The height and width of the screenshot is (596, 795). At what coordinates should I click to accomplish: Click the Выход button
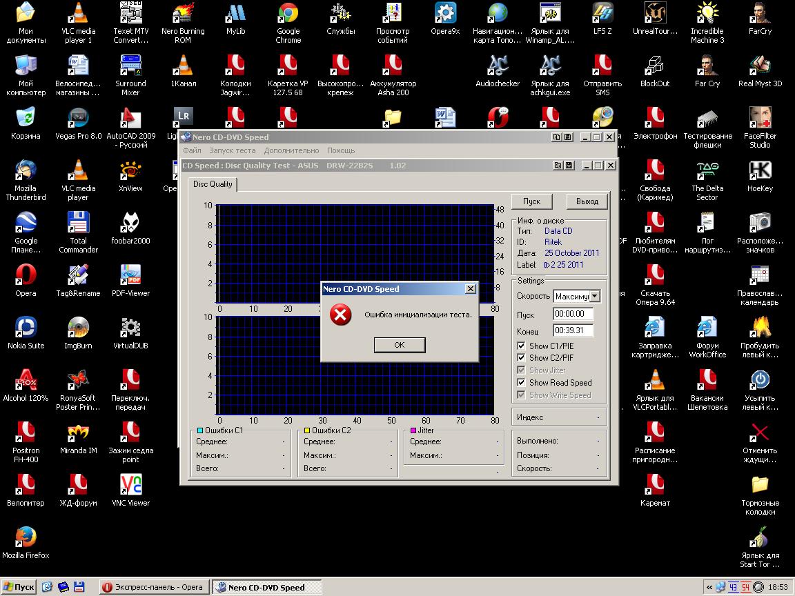click(x=587, y=201)
